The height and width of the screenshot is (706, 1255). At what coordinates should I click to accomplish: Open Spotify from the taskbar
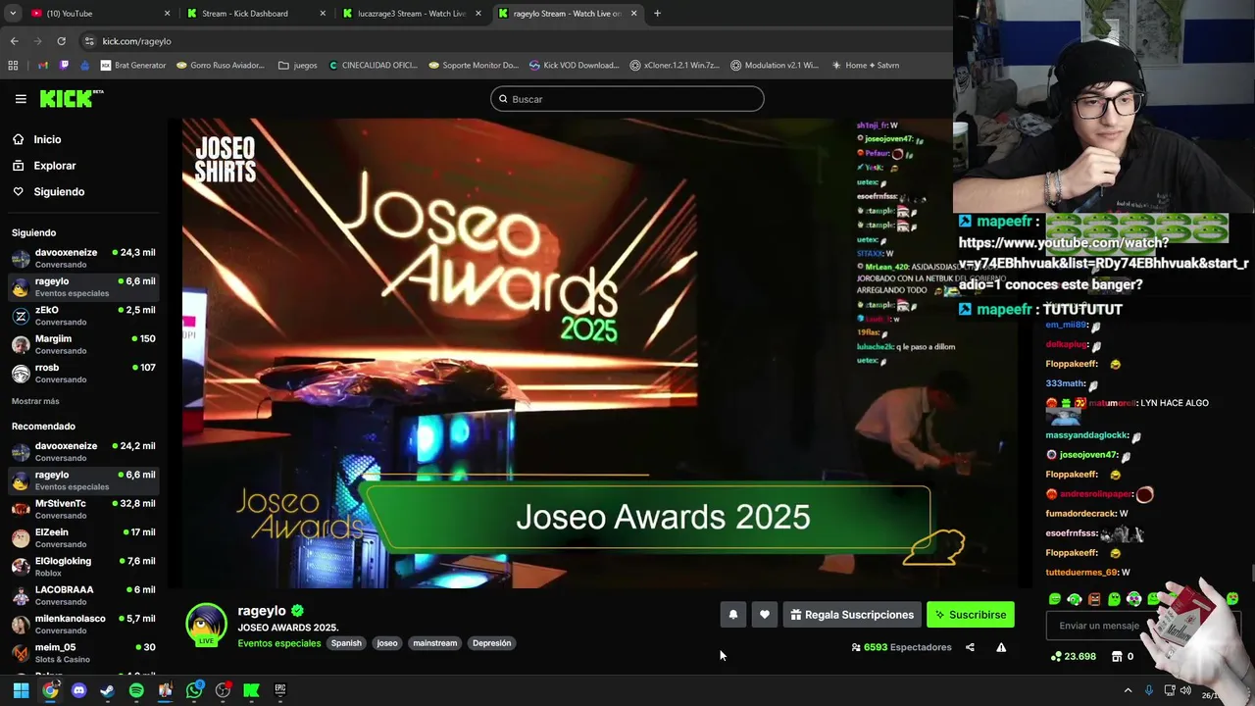point(136,690)
